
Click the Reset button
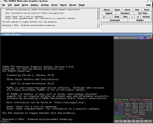(107, 10)
